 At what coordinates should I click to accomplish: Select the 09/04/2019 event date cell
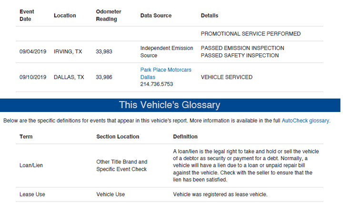(33, 51)
